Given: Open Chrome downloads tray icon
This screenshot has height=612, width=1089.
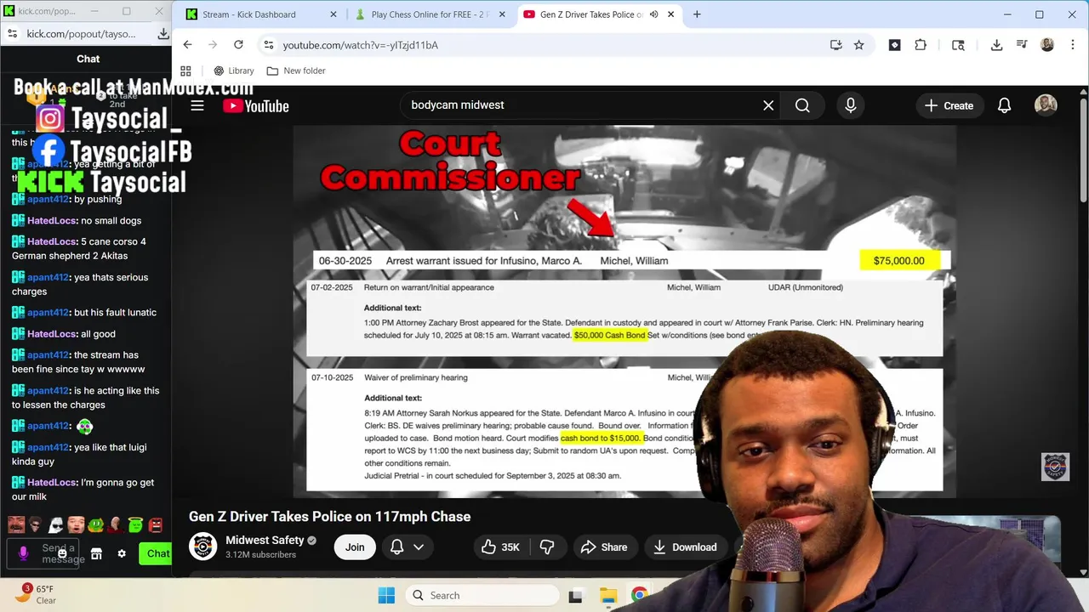Looking at the screenshot, I should point(996,45).
